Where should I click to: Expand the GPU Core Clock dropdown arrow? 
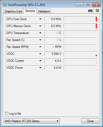point(40,19)
